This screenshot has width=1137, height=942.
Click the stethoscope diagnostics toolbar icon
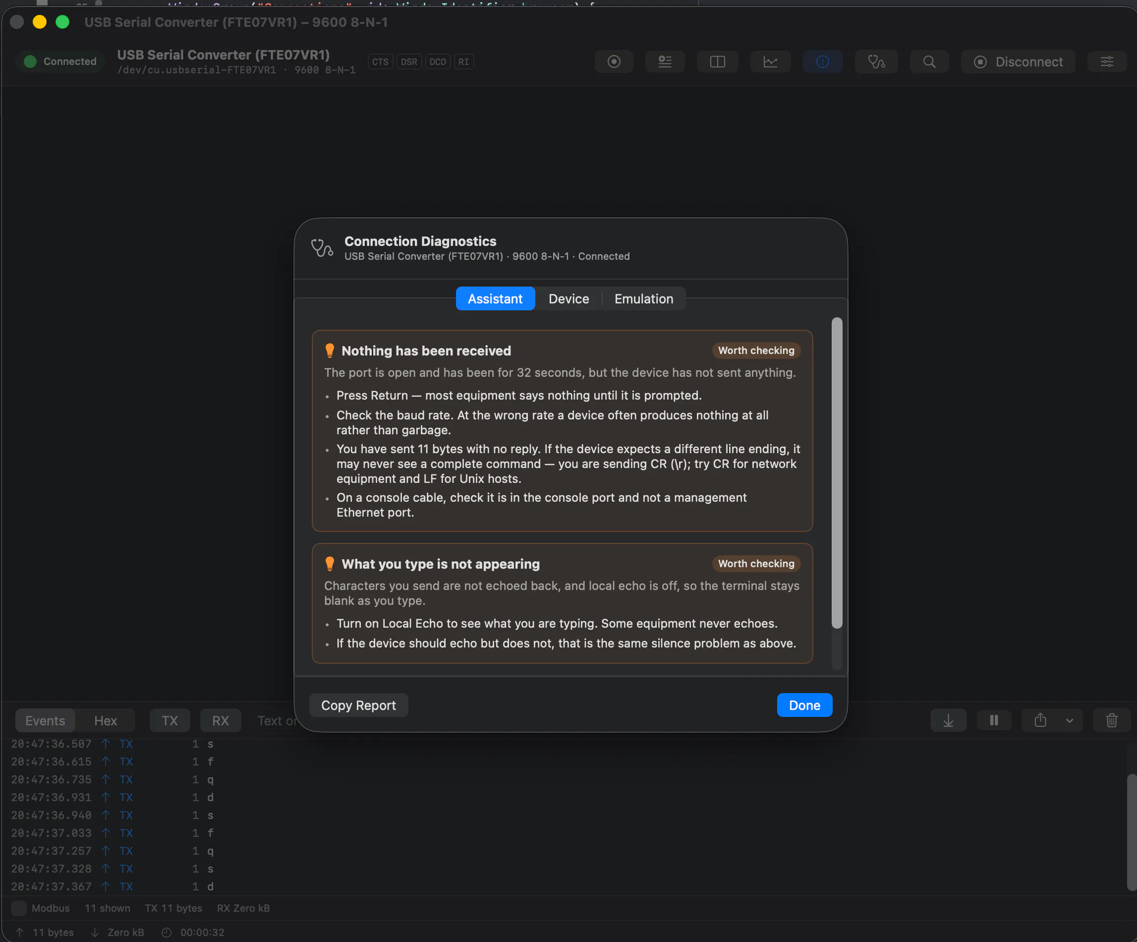pos(876,62)
